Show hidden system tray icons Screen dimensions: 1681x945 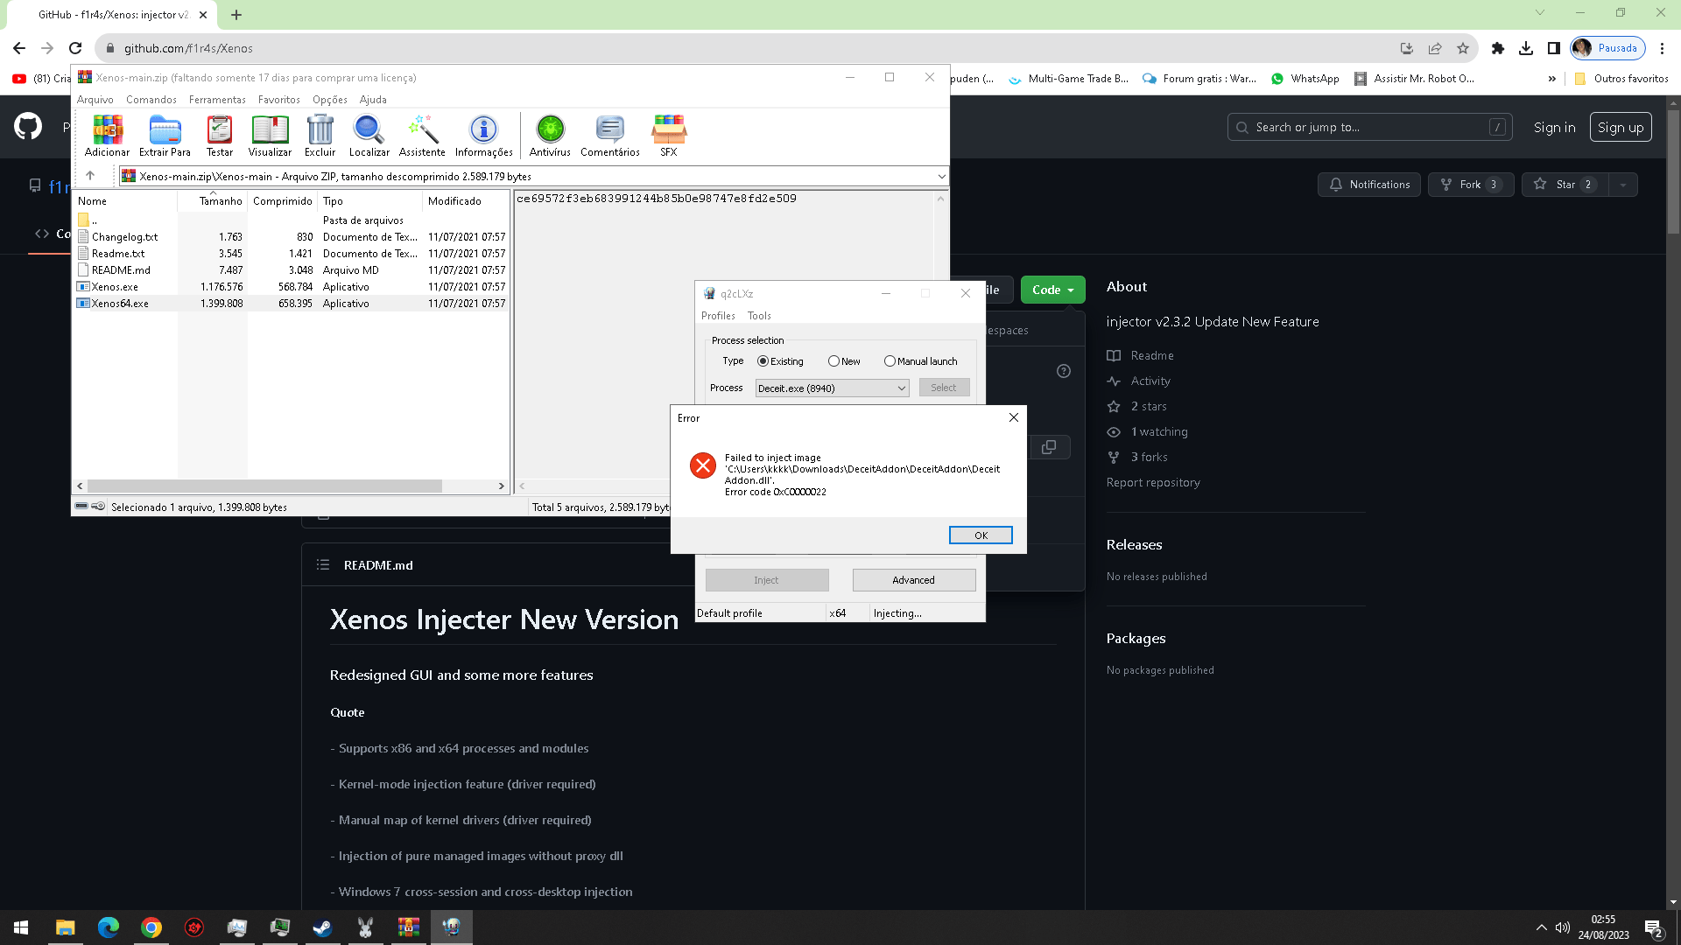pyautogui.click(x=1541, y=927)
